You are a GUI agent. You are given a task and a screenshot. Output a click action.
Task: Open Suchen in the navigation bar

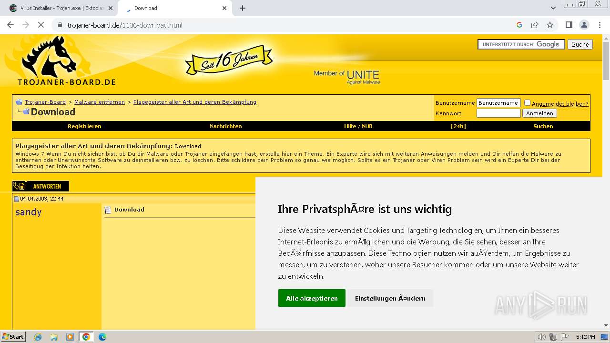point(543,126)
